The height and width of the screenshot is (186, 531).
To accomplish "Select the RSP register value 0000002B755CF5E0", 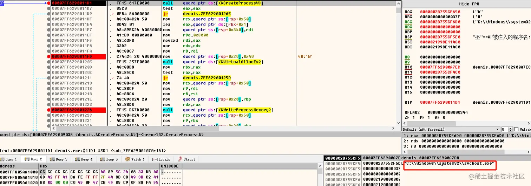I will point(440,37).
